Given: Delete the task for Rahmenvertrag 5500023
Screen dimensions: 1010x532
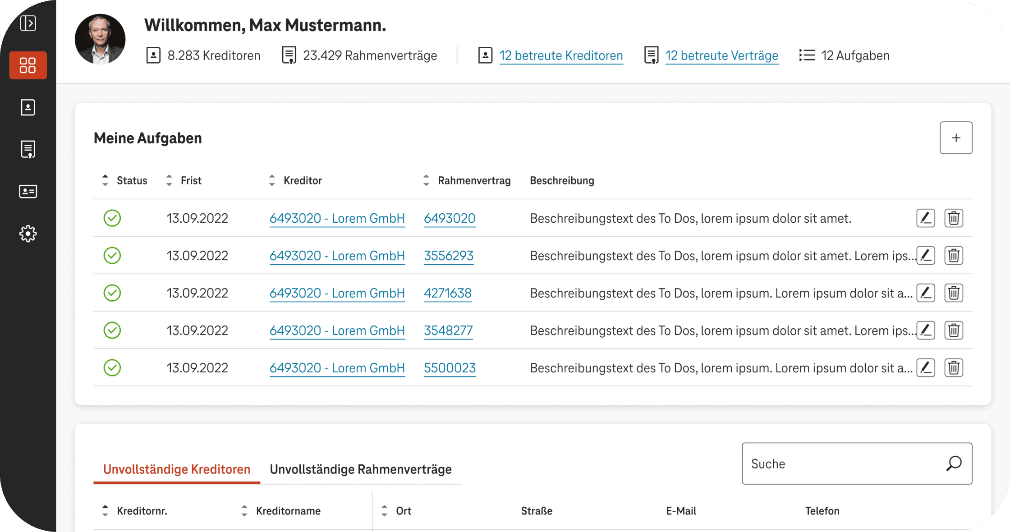Looking at the screenshot, I should pos(954,368).
